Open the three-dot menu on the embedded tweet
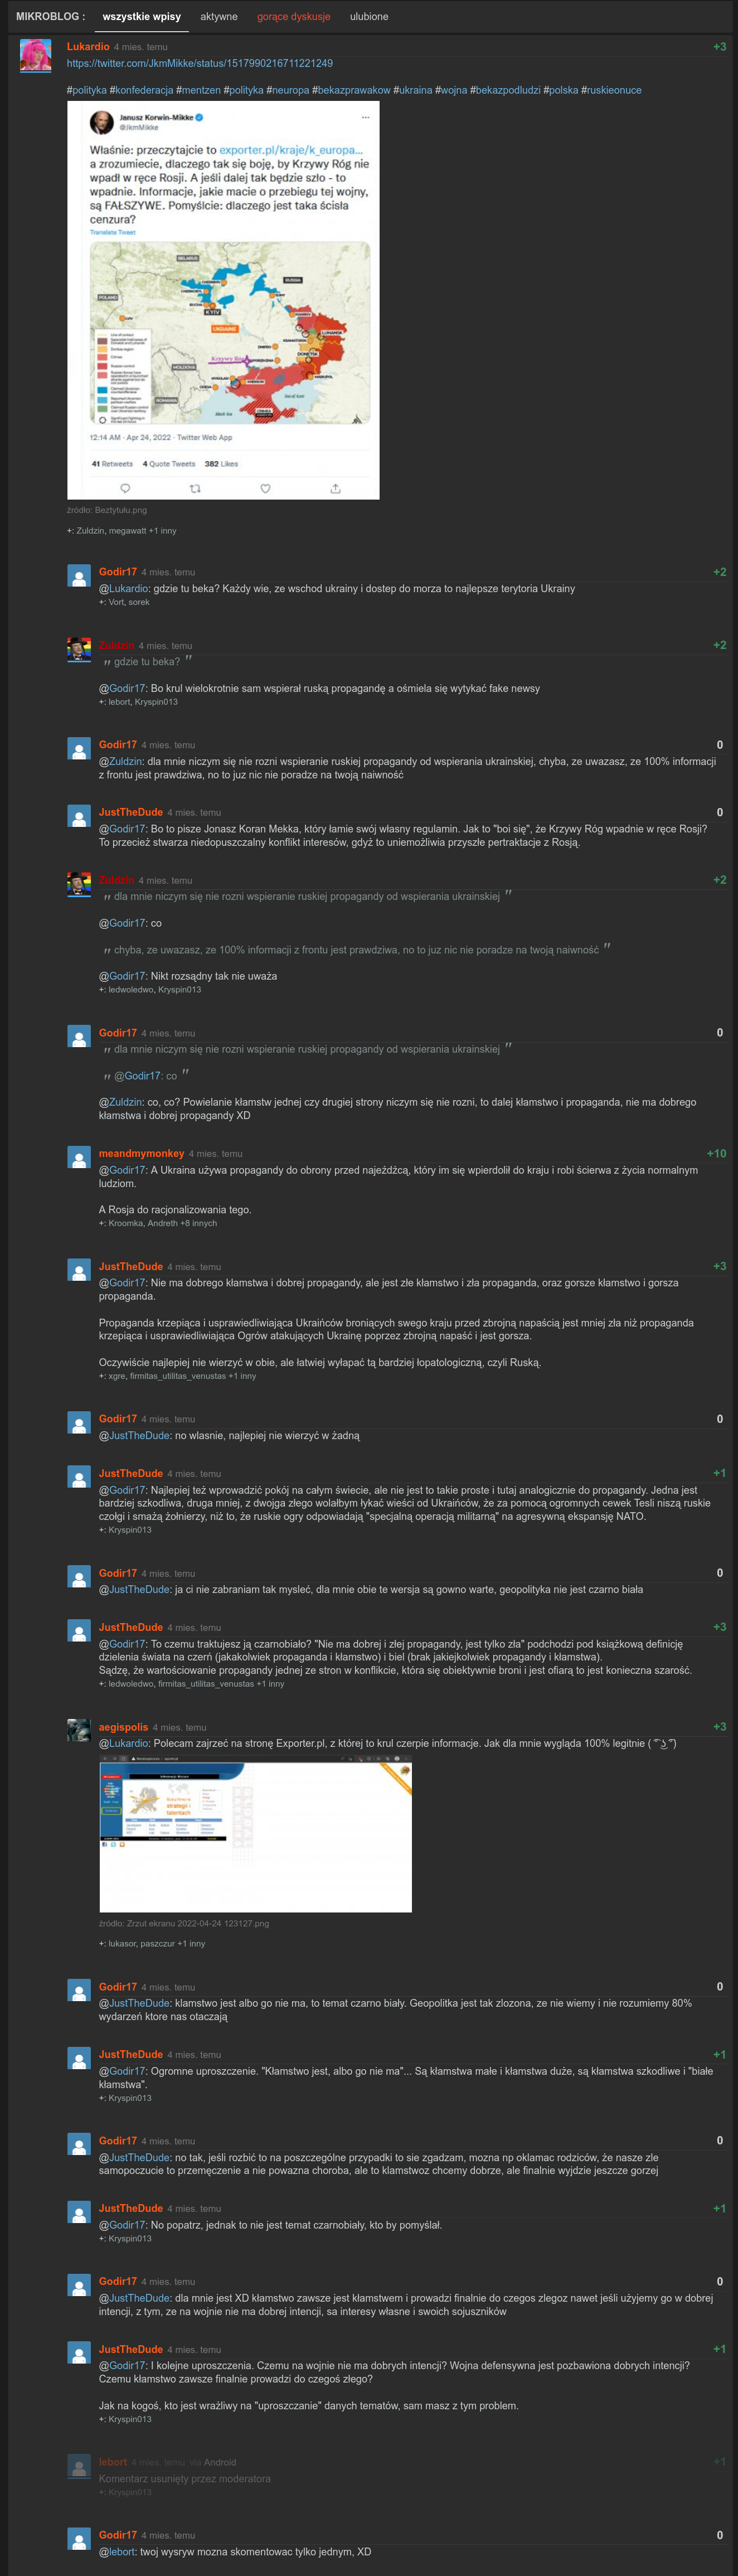The image size is (738, 2576). [x=365, y=118]
